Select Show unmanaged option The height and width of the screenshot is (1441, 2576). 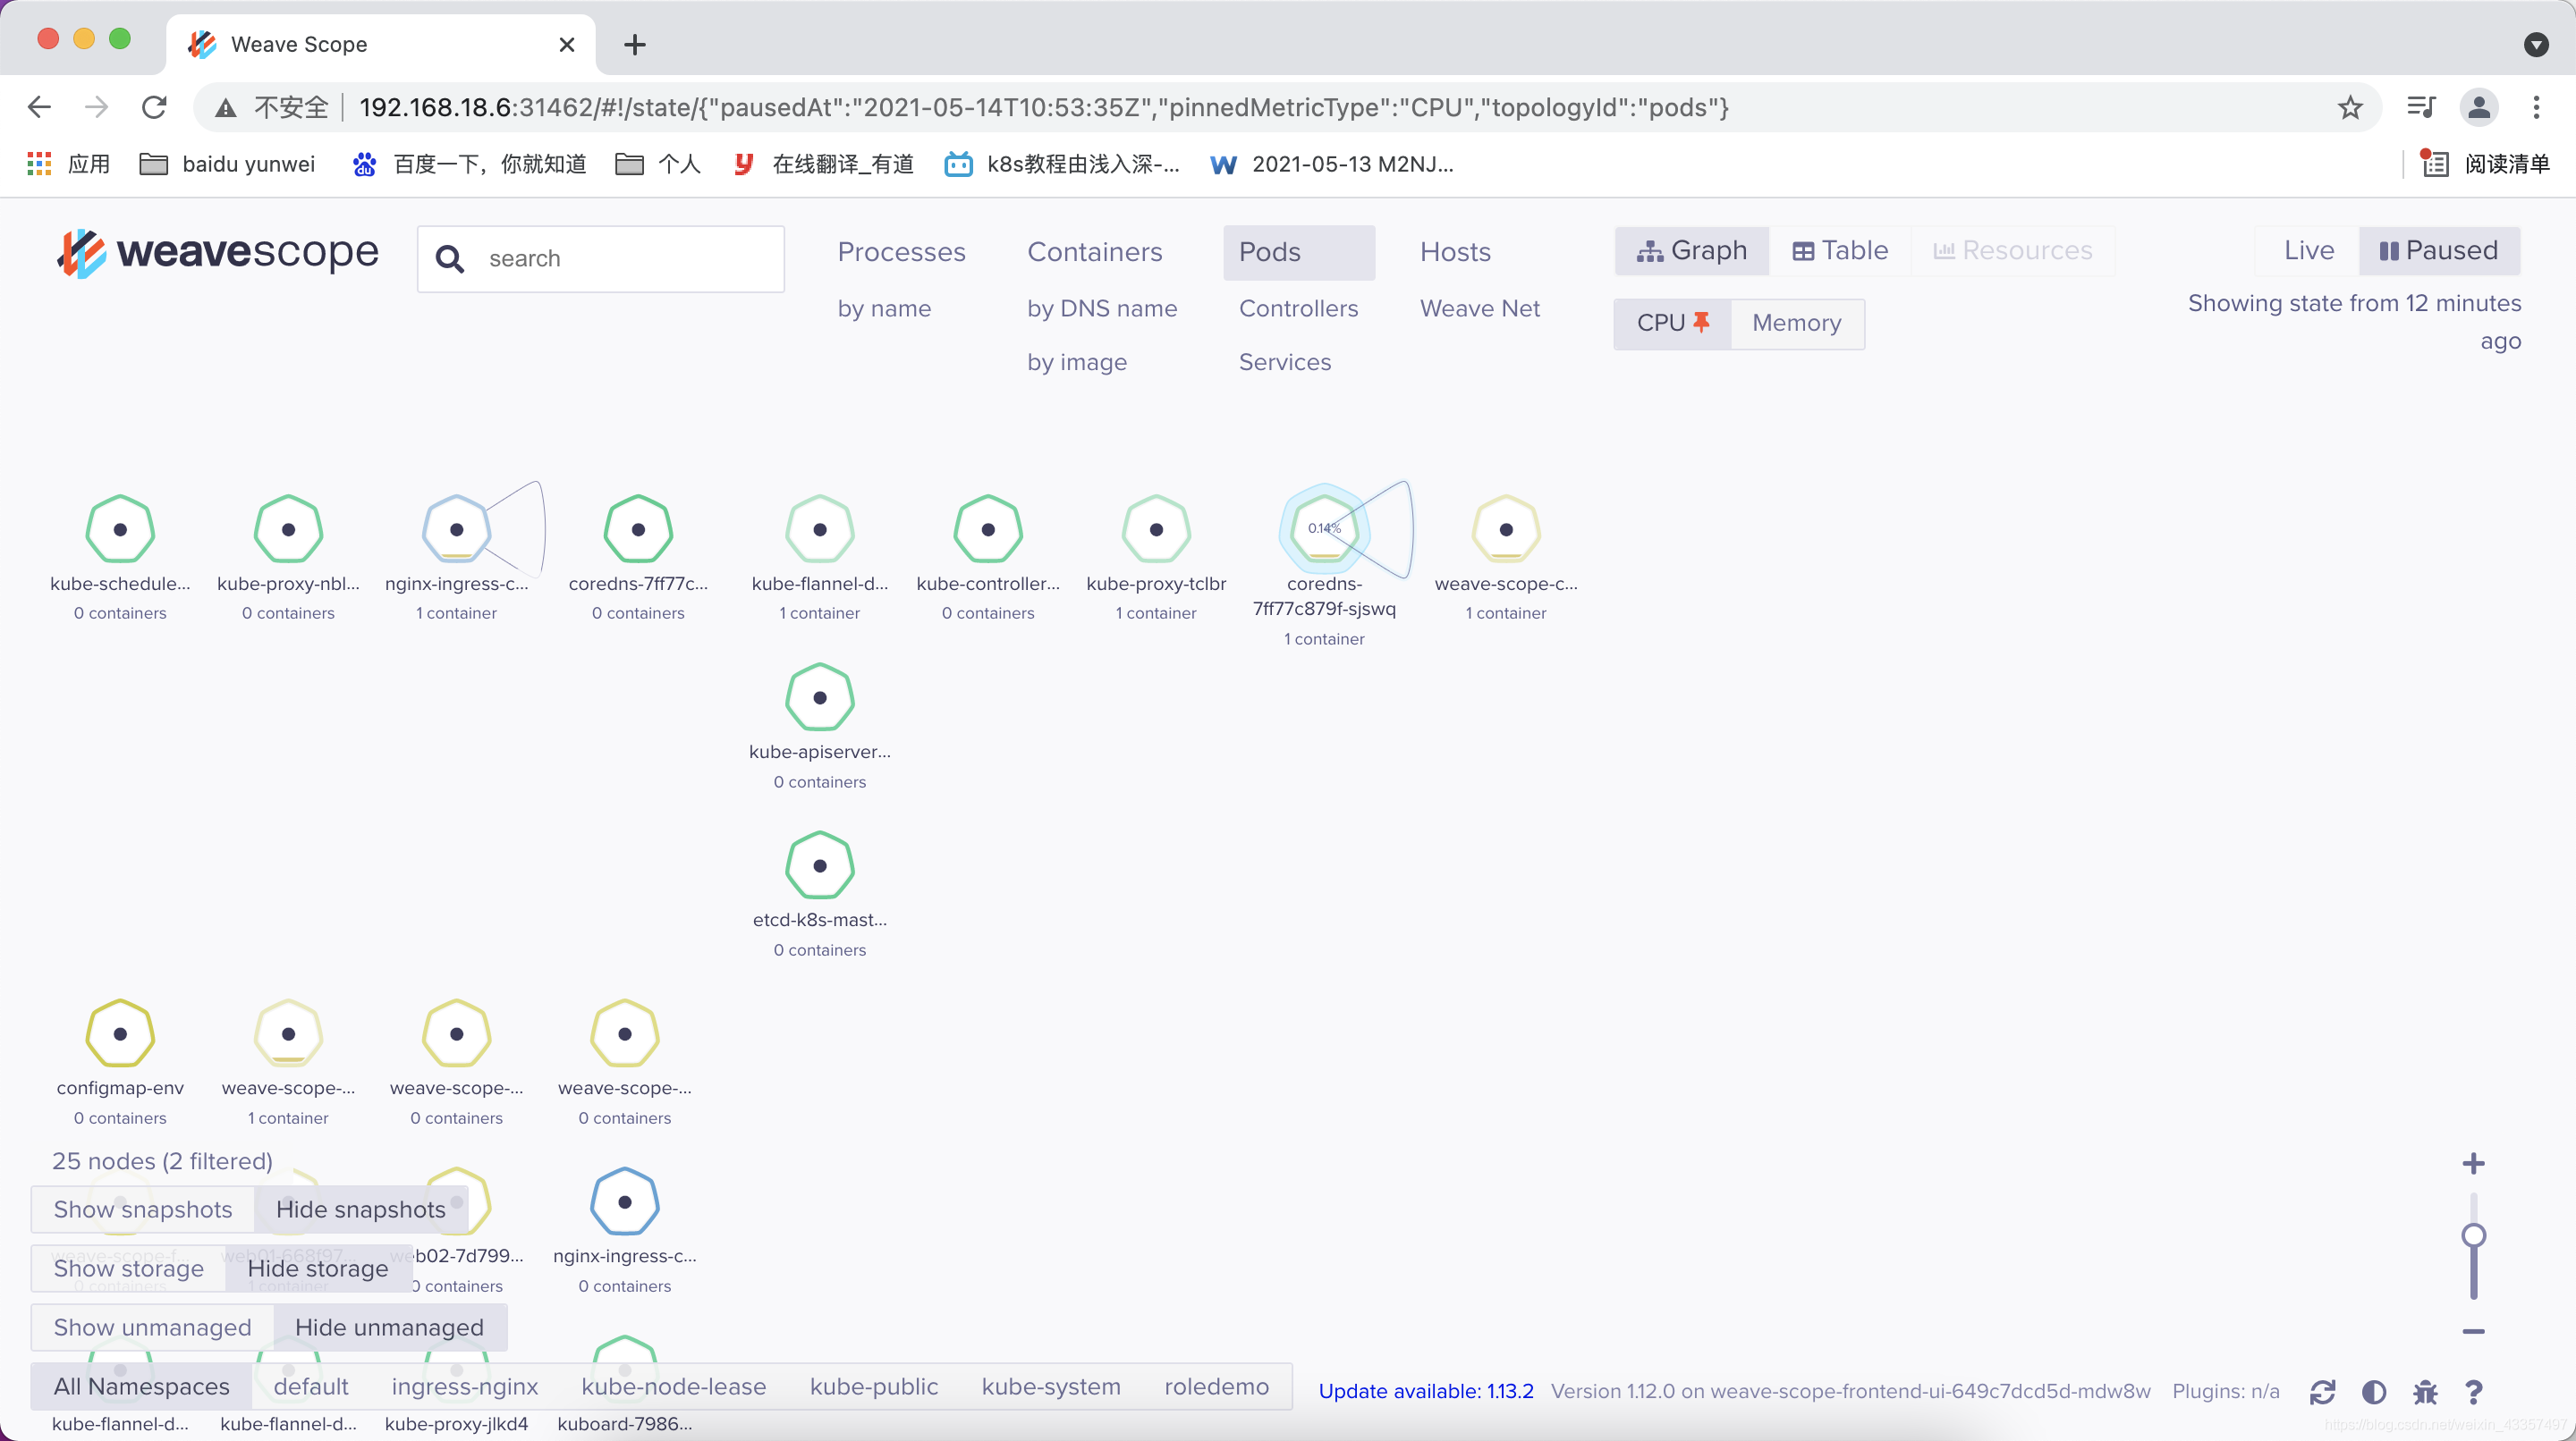pos(152,1327)
